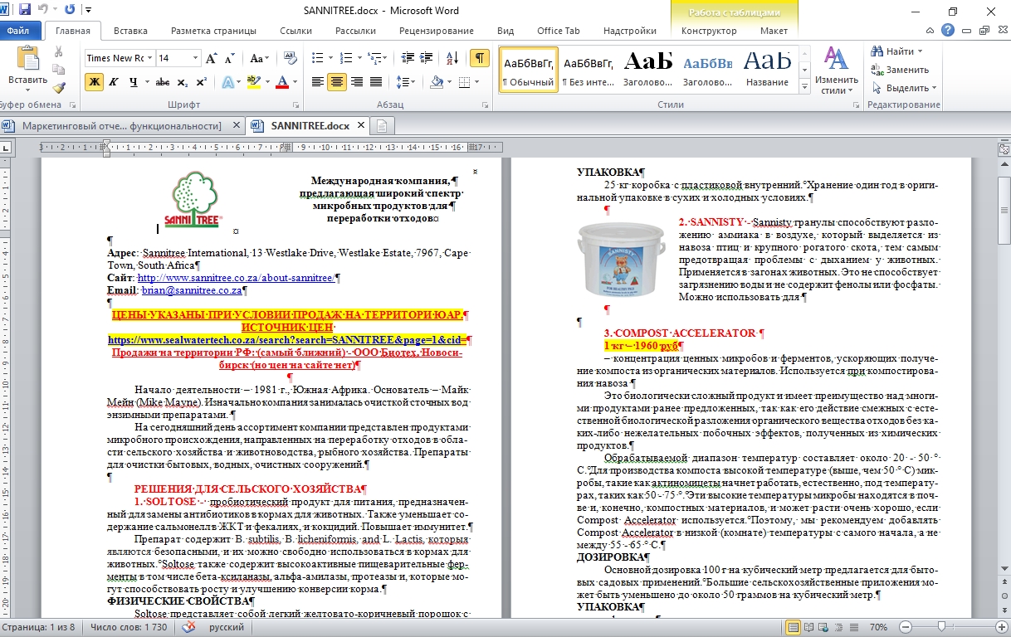The height and width of the screenshot is (637, 1011).
Task: Toggle show paragraph marks (¶) button
Action: 480,58
